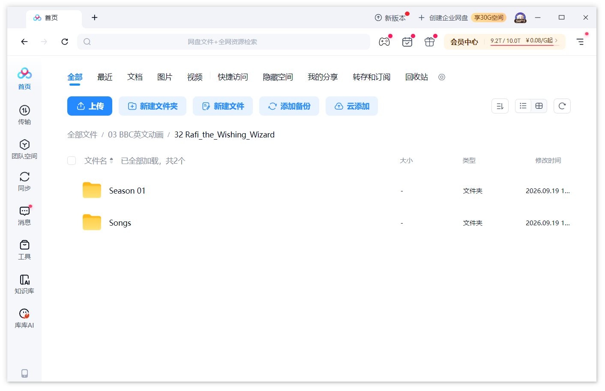Open the 隐藏空间 tab
This screenshot has height=391, width=605.
click(278, 77)
